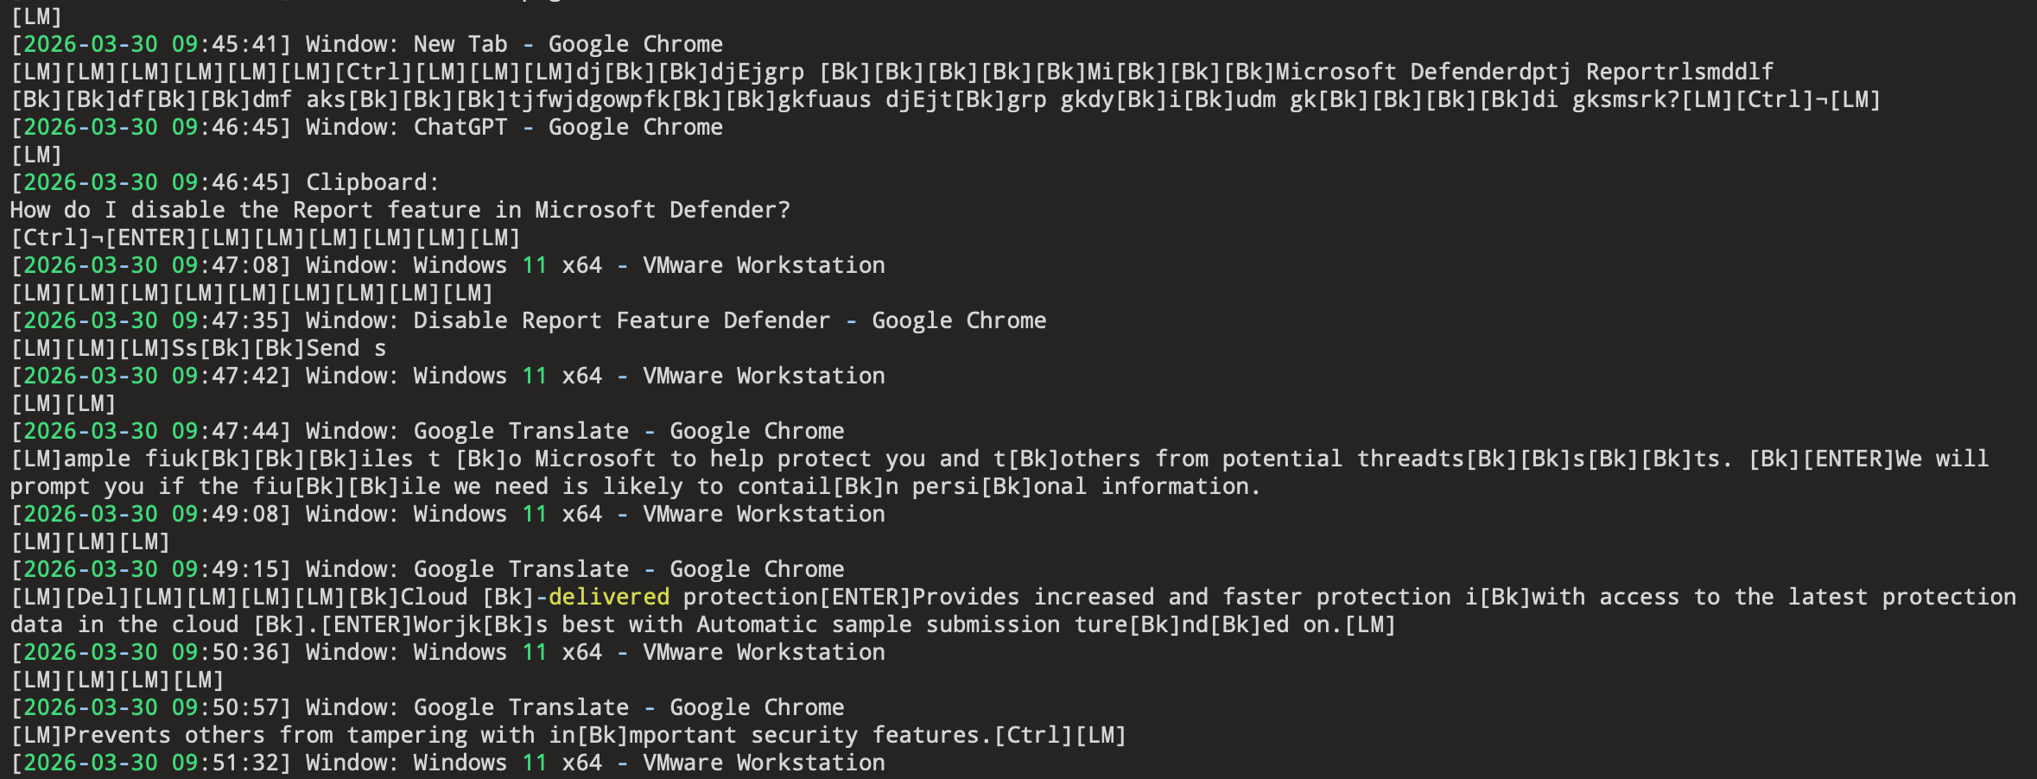This screenshot has height=779, width=2037.
Task: Click the 09:47:08 VMware Workstation window line
Action: coord(447,265)
